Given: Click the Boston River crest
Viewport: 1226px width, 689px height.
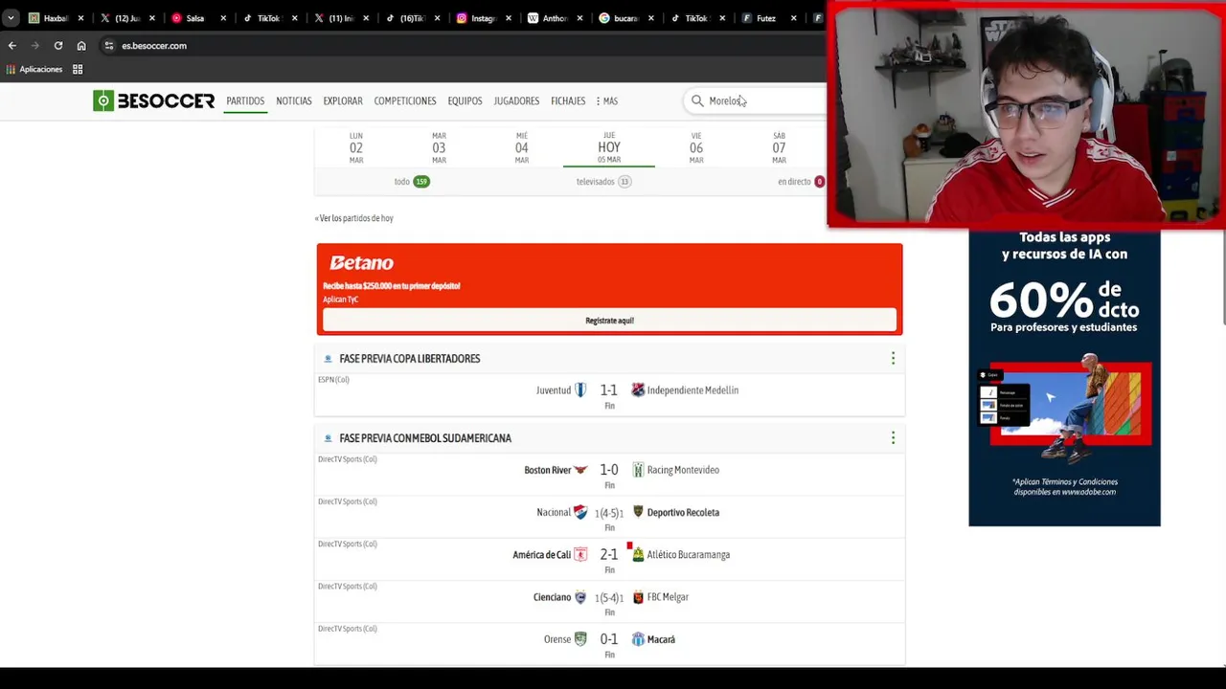Looking at the screenshot, I should pos(580,470).
